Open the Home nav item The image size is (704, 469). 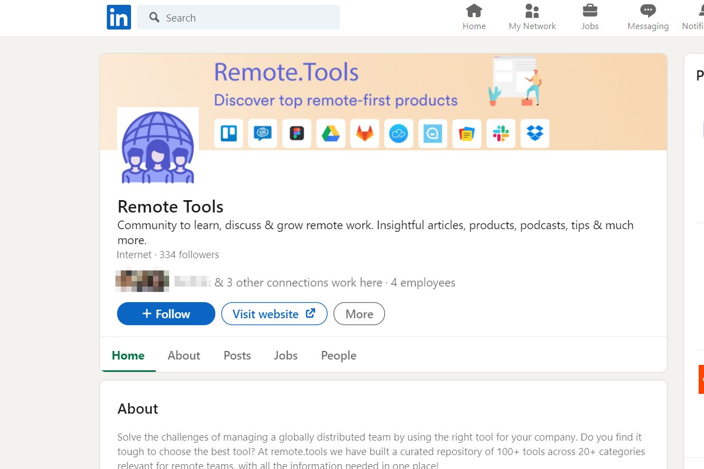click(x=474, y=17)
